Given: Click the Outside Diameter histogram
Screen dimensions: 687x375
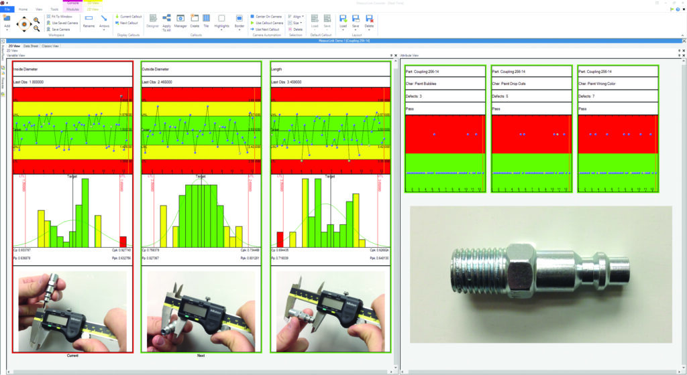Looking at the screenshot, I should click(201, 212).
